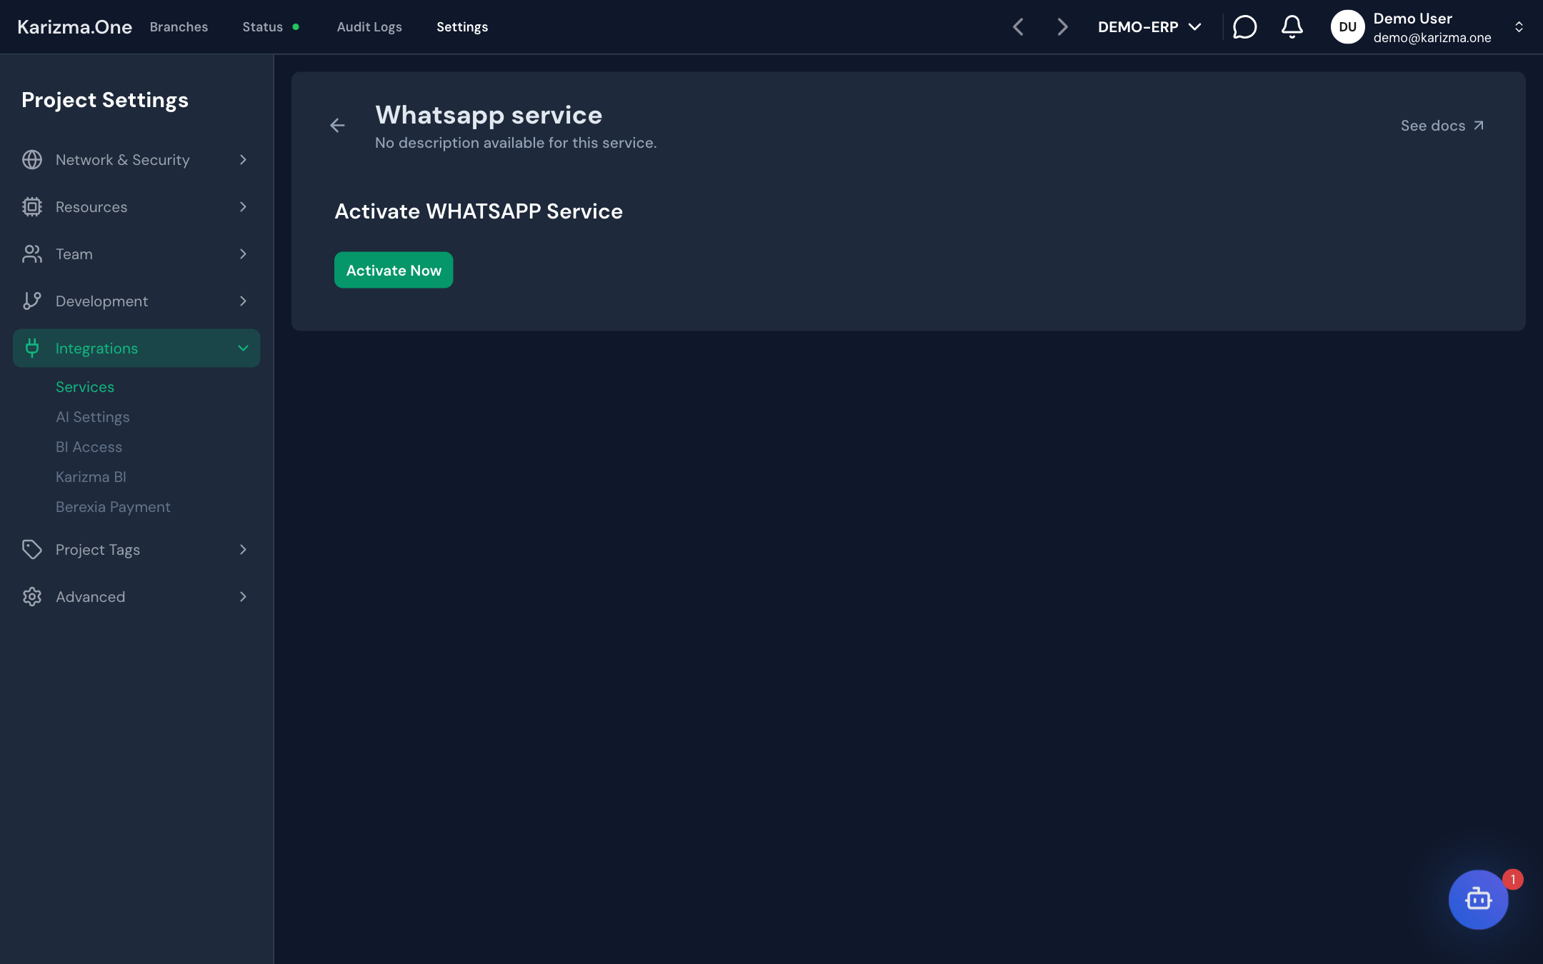Expand the Network & Security section chevron
Image resolution: width=1543 pixels, height=964 pixels.
[243, 160]
